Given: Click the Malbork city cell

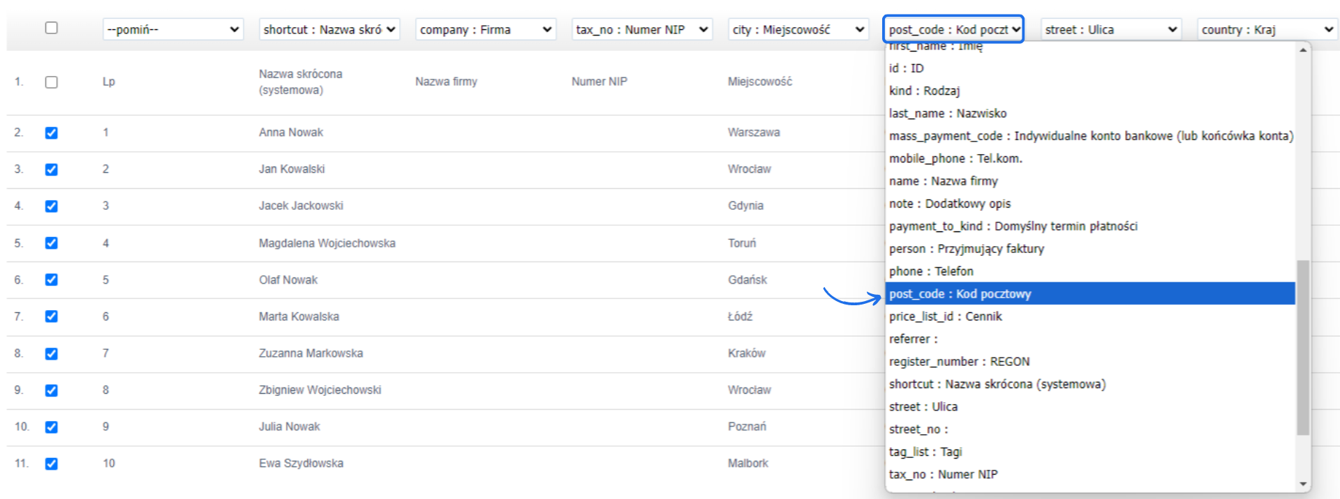Looking at the screenshot, I should coord(748,463).
